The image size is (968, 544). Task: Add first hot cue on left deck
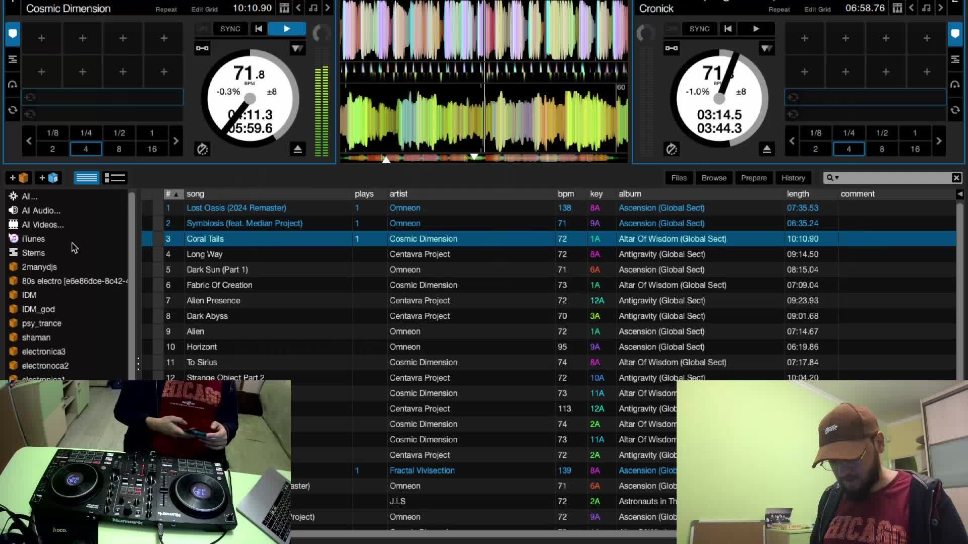pyautogui.click(x=41, y=38)
